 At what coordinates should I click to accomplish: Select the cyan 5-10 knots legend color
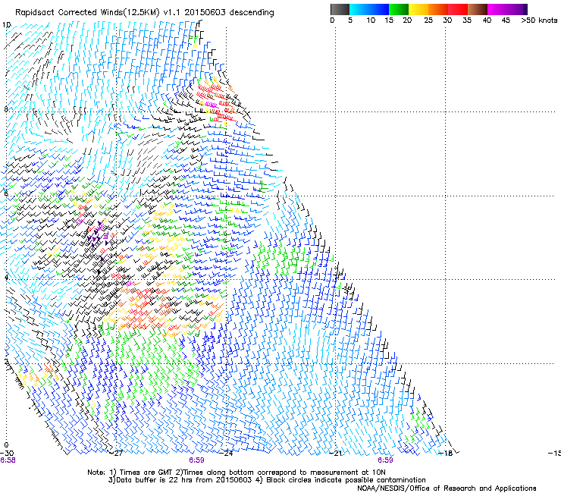click(359, 9)
